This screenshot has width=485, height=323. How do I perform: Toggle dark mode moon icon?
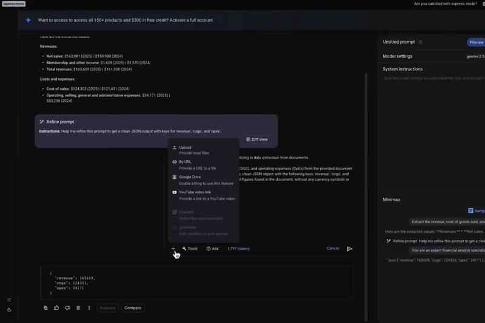pyautogui.click(x=9, y=310)
